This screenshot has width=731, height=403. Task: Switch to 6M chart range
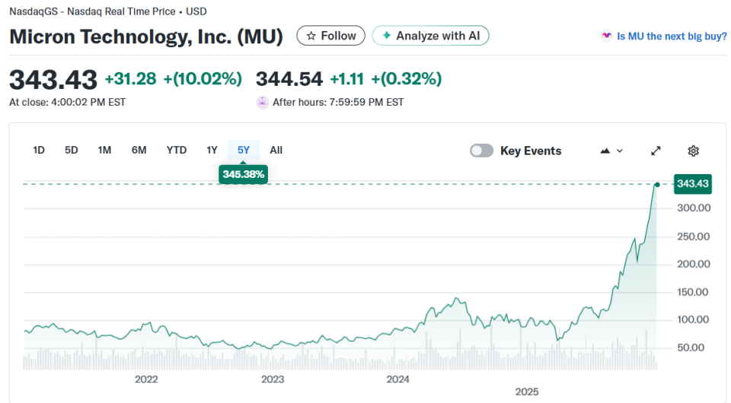tap(139, 150)
